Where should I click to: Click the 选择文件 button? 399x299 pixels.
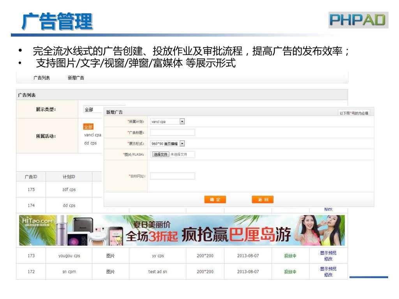[x=161, y=154]
